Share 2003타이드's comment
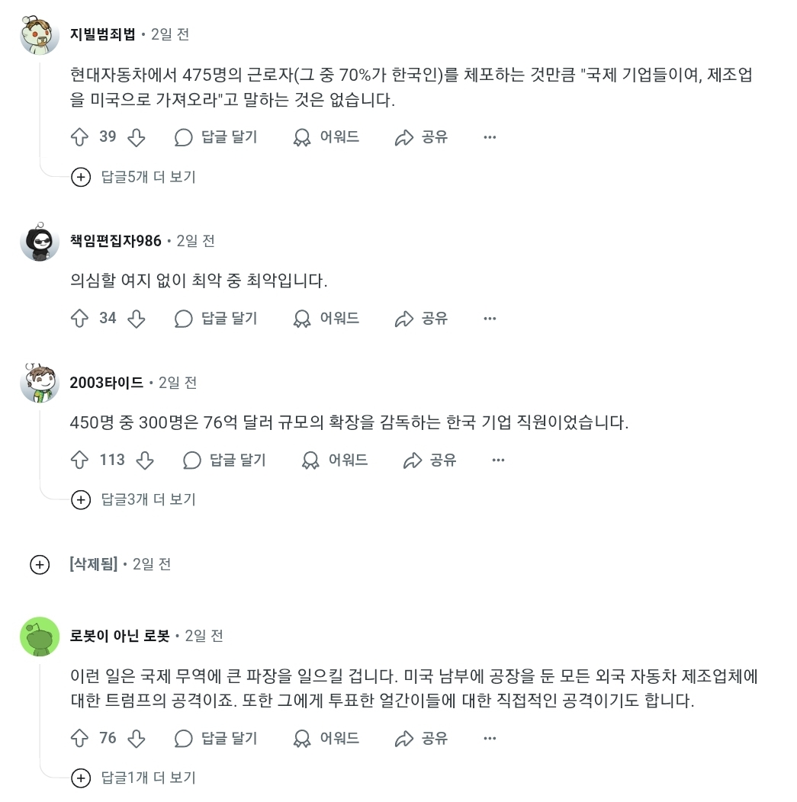797x802 pixels. pos(429,460)
